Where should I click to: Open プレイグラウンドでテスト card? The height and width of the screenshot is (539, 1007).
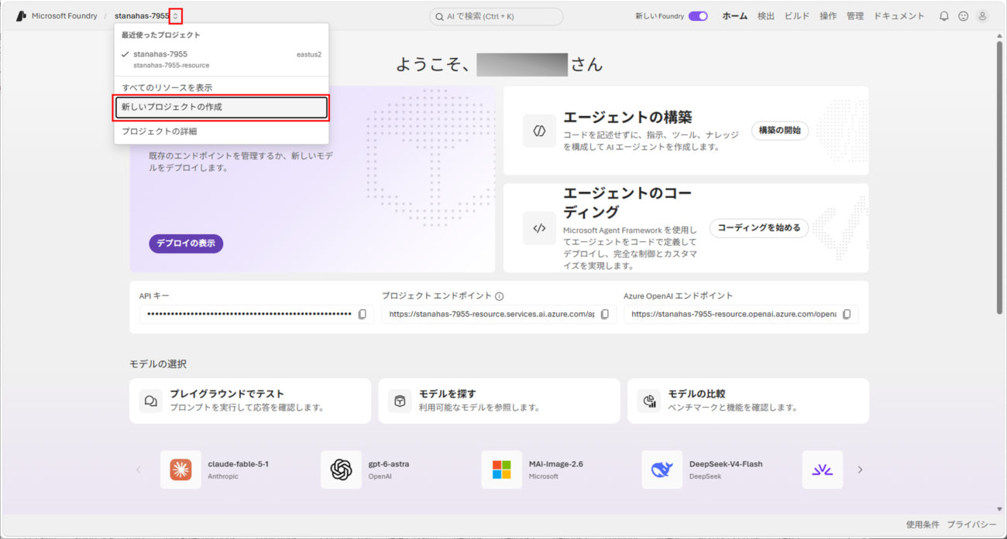[250, 401]
